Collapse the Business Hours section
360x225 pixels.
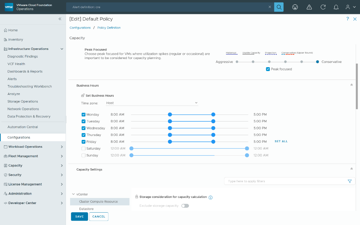pos(352,85)
